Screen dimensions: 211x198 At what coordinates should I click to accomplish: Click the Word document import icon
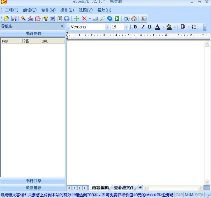tap(52, 19)
